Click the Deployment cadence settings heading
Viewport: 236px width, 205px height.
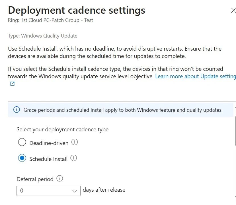[x=77, y=10]
